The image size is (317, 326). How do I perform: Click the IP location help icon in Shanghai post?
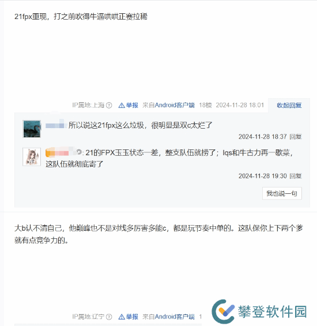(109, 106)
